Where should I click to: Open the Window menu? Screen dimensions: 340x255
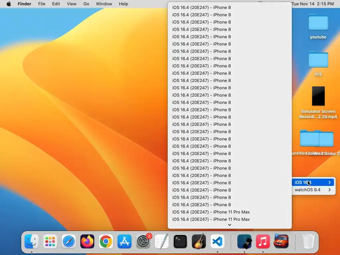[x=104, y=4]
